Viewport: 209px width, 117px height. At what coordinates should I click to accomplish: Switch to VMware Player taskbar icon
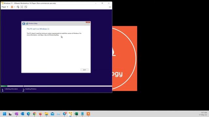71,114
